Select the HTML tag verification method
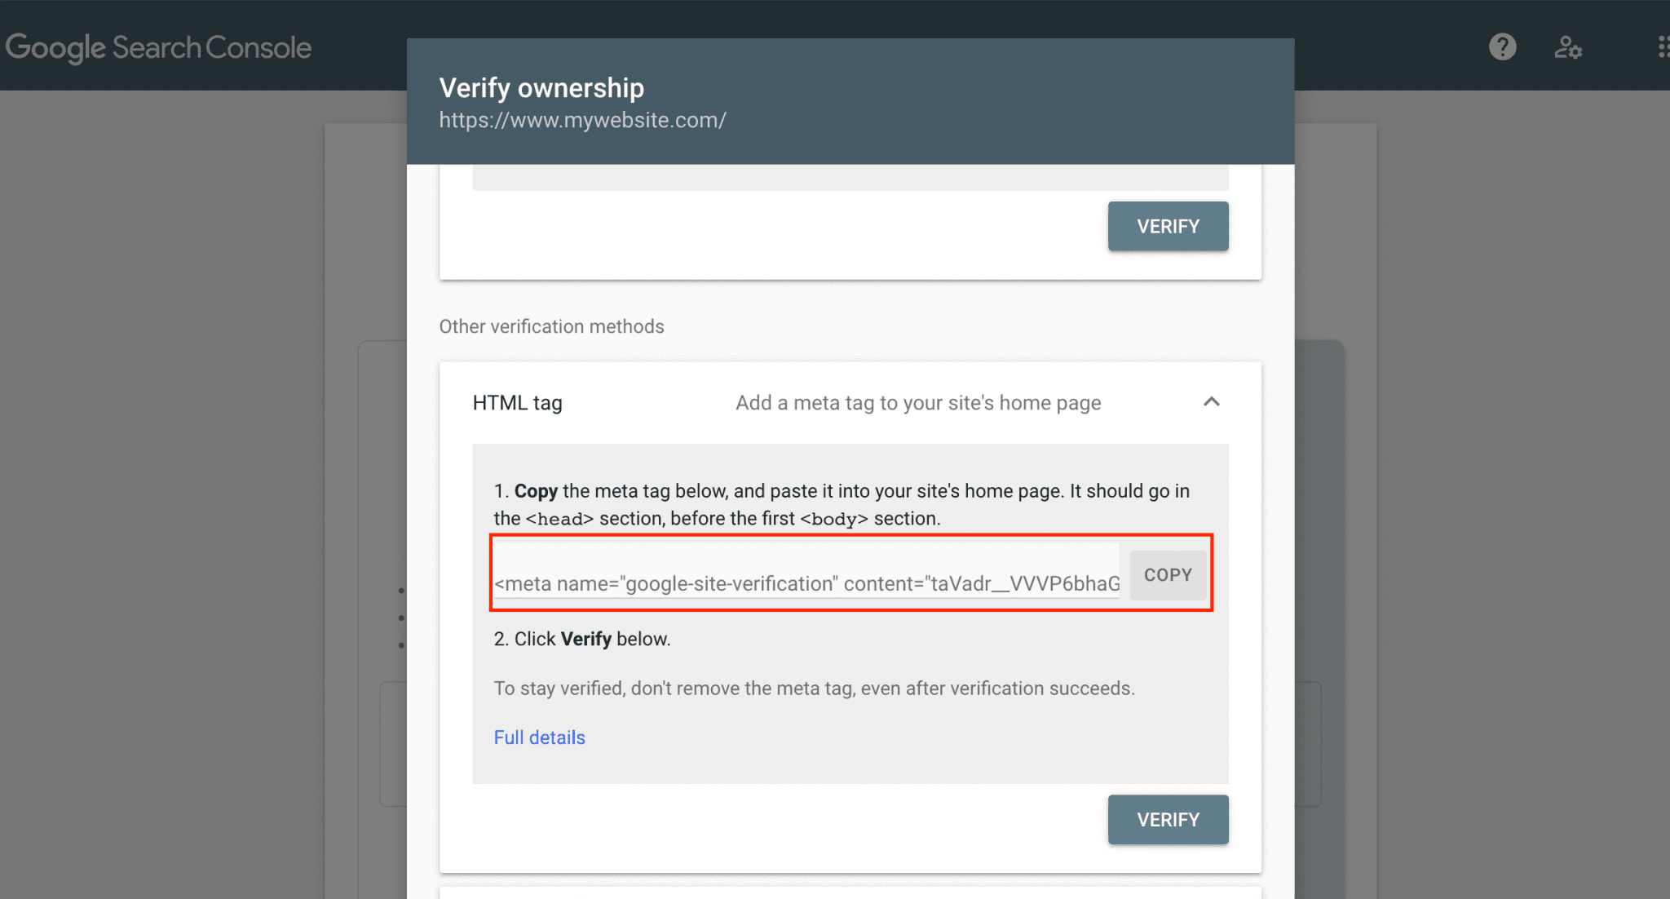The width and height of the screenshot is (1670, 899). click(x=516, y=401)
